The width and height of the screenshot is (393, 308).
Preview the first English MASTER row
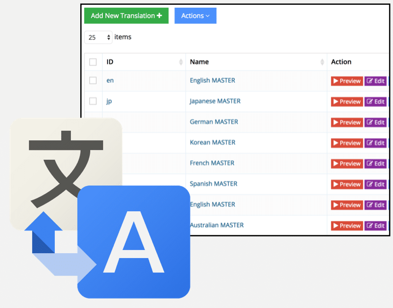point(347,81)
